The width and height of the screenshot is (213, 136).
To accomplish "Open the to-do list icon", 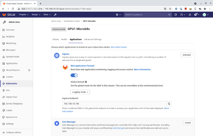I will click(190, 15).
